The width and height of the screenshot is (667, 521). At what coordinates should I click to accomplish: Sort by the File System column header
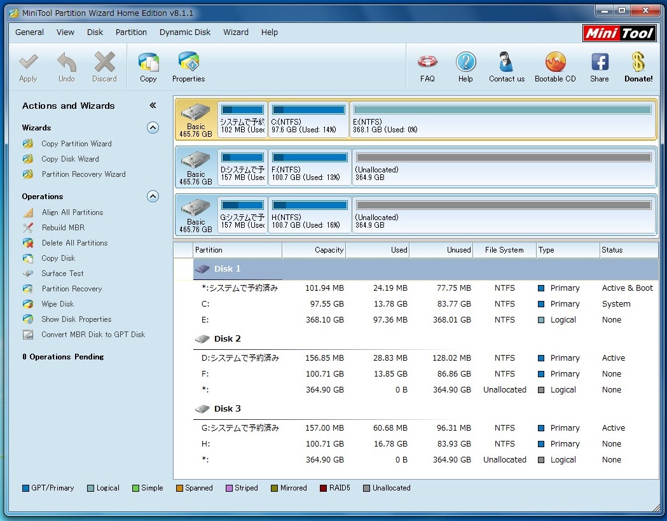[504, 250]
